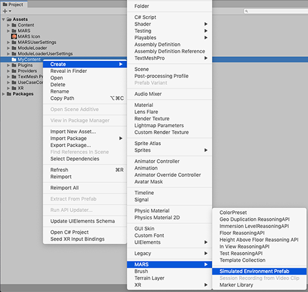Open the TextMeshPro submenu
The width and height of the screenshot is (308, 292).
[x=170, y=58]
